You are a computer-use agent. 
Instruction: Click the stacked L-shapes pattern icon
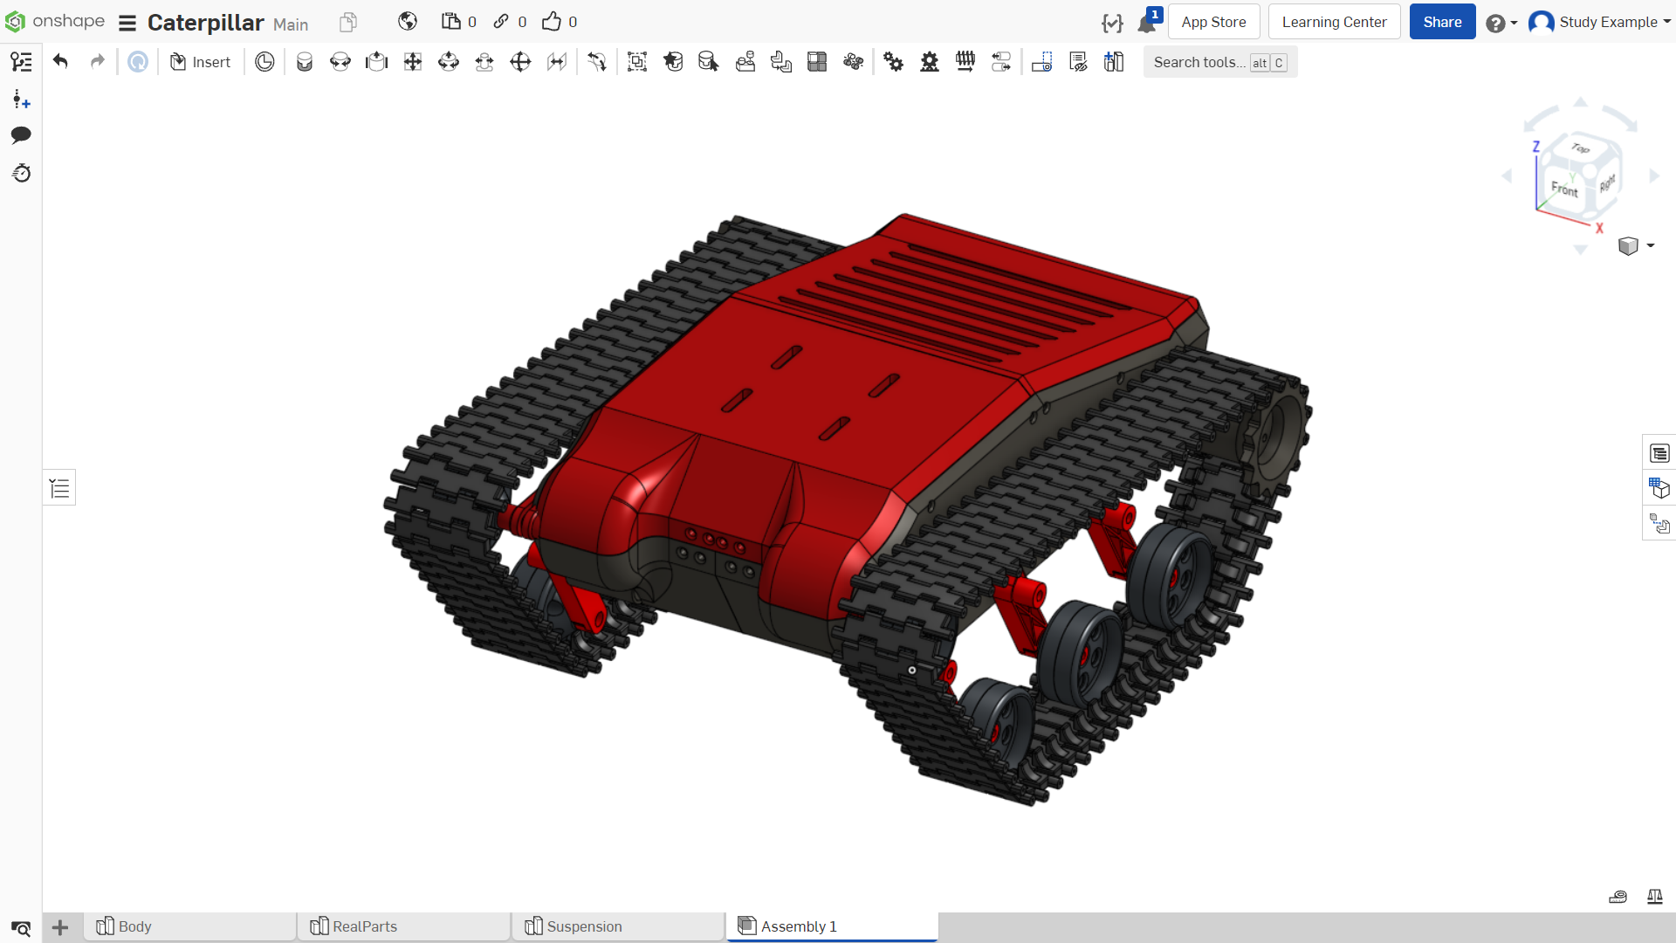(781, 62)
